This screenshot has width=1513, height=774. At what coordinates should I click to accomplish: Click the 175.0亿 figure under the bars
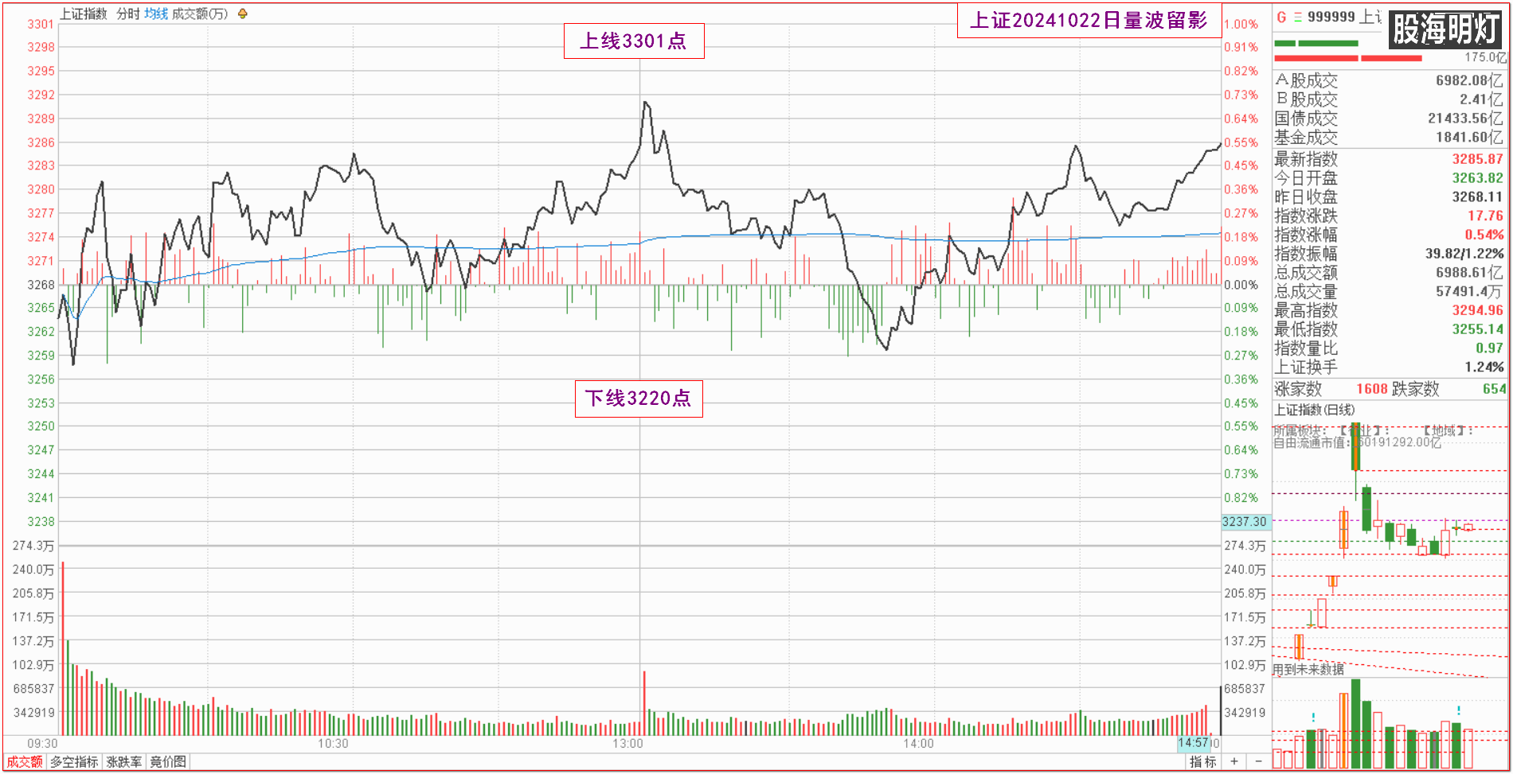(1486, 57)
